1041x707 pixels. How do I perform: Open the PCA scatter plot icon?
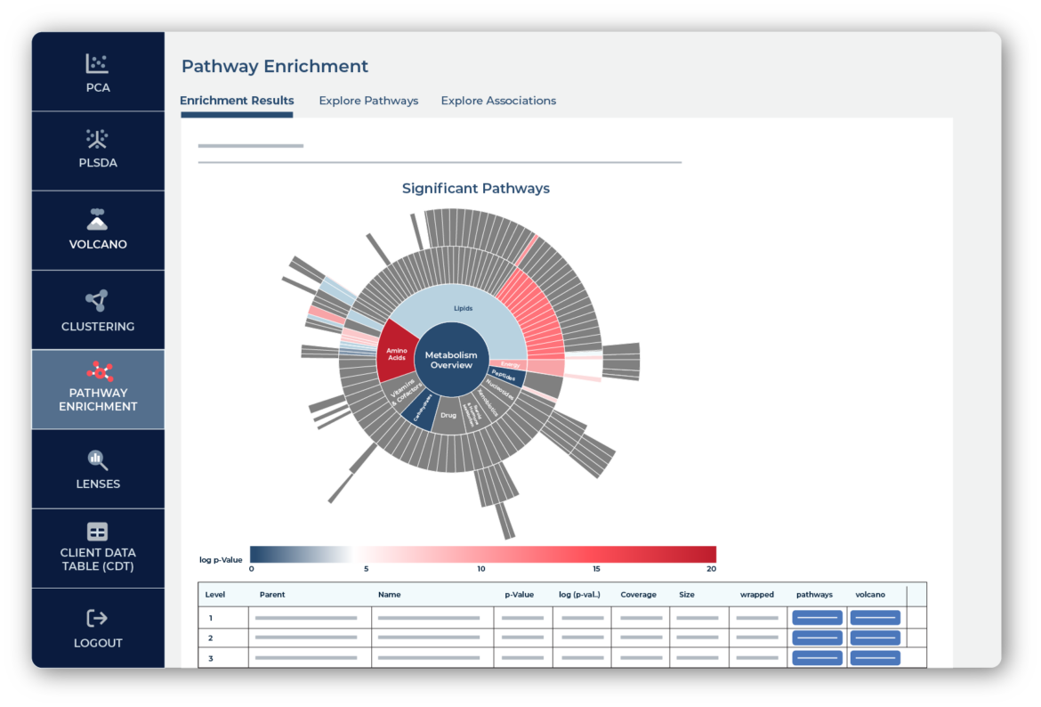(x=97, y=63)
